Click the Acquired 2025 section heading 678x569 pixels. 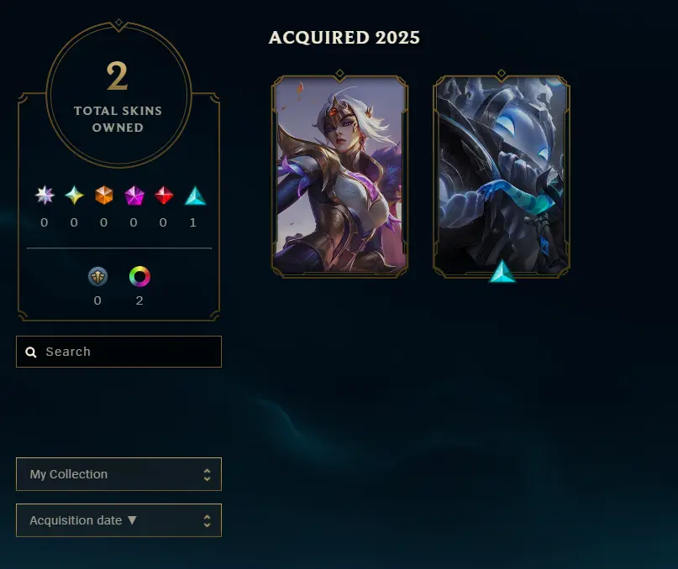point(344,38)
